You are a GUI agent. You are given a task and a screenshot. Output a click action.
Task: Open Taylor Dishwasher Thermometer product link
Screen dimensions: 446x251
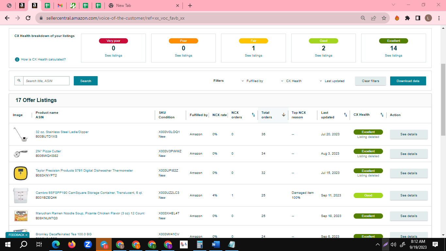[84, 171]
